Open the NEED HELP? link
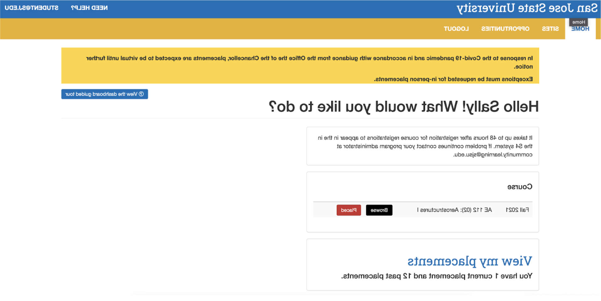The height and width of the screenshot is (301, 601). click(89, 8)
